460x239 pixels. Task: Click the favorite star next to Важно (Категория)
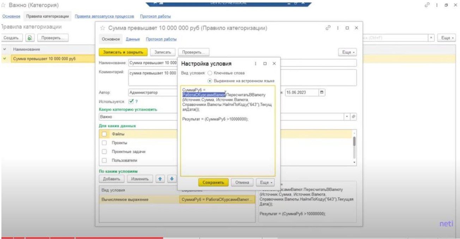pos(4,6)
